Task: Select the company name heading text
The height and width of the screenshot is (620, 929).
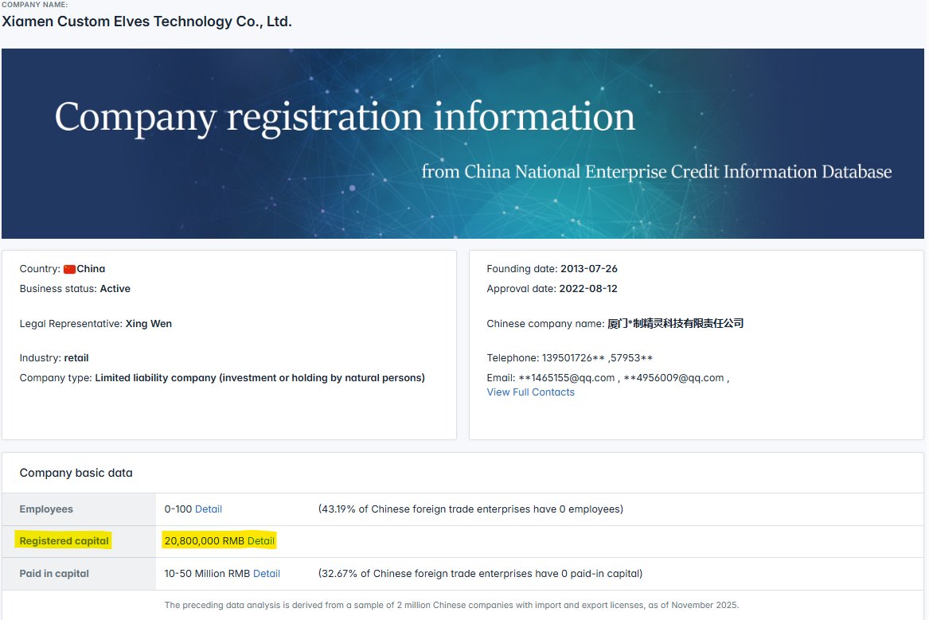Action: coord(147,21)
